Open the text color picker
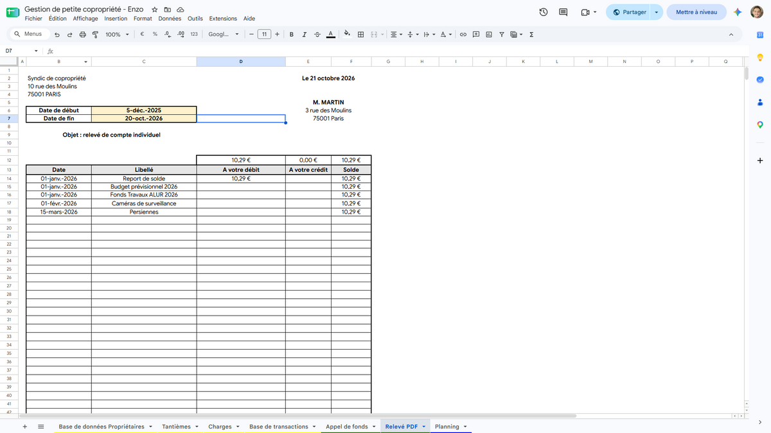Screen dimensions: 771x433 pos(330,34)
